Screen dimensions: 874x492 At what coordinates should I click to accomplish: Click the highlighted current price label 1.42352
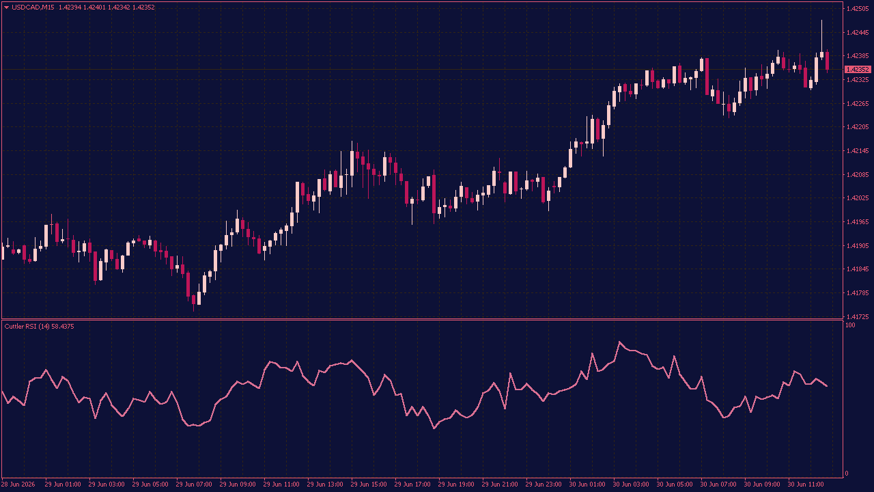coord(858,70)
